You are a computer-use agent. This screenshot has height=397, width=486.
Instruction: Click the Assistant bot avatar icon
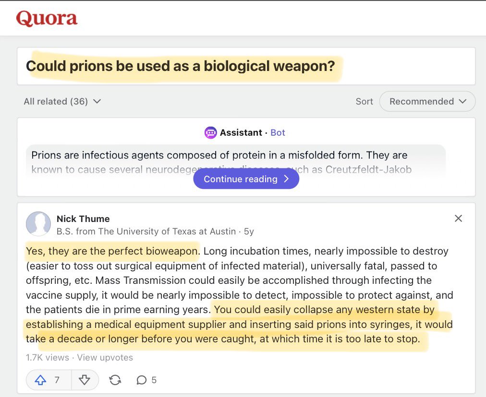210,133
